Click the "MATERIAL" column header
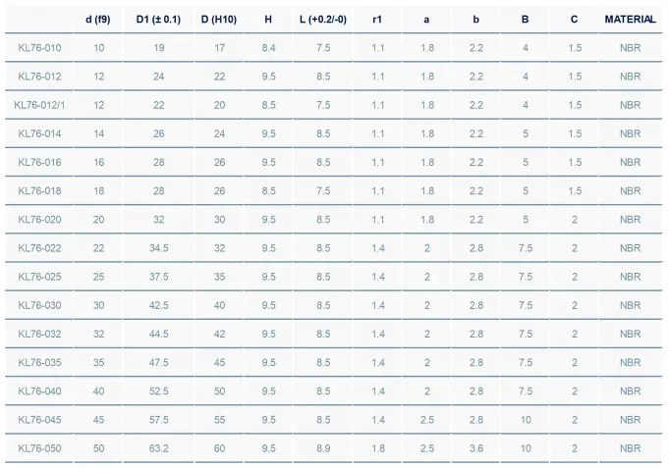The height and width of the screenshot is (468, 668). [x=630, y=19]
